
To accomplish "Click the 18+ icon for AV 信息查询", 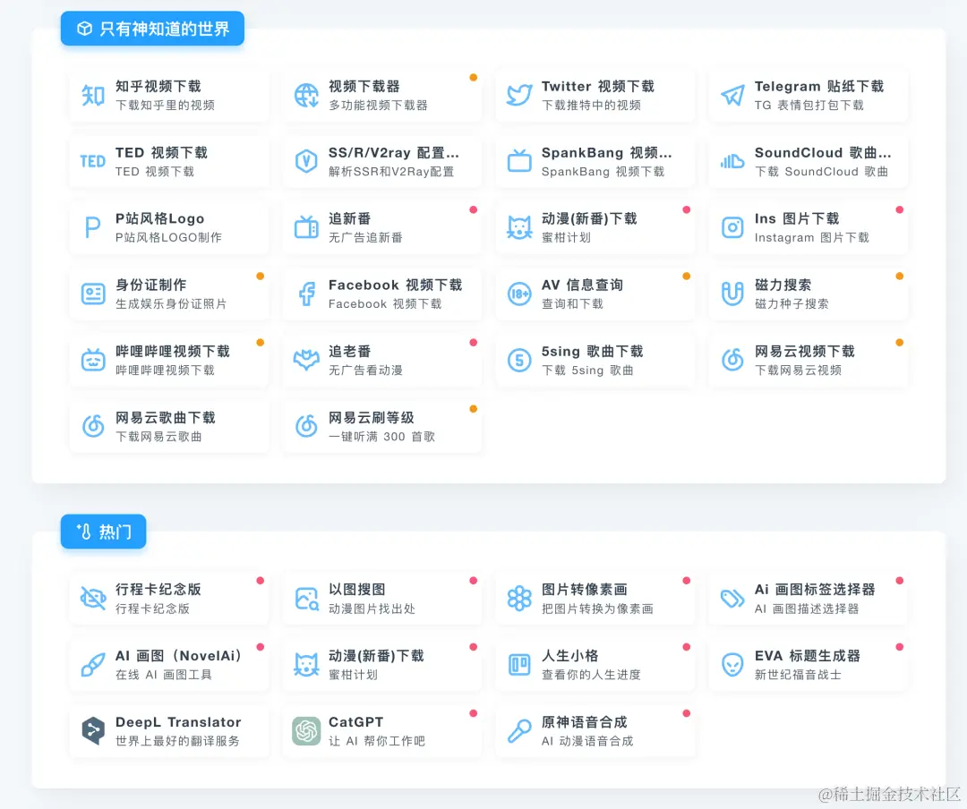I will coord(519,294).
